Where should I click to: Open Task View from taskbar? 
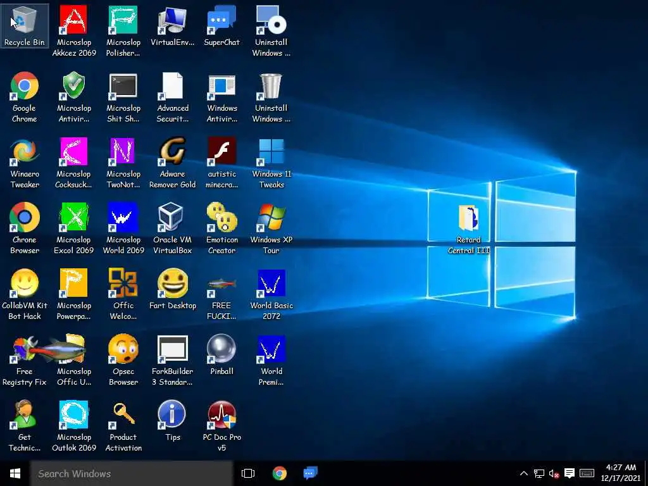248,473
